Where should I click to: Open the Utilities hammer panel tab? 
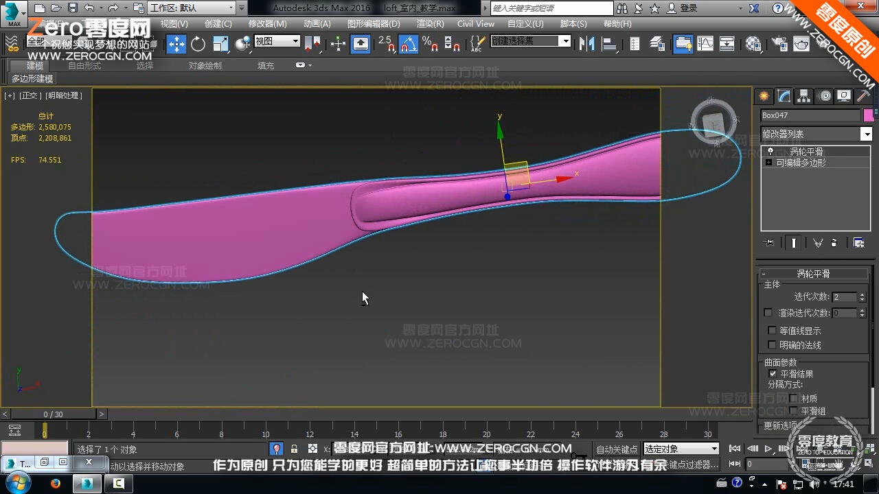click(863, 96)
